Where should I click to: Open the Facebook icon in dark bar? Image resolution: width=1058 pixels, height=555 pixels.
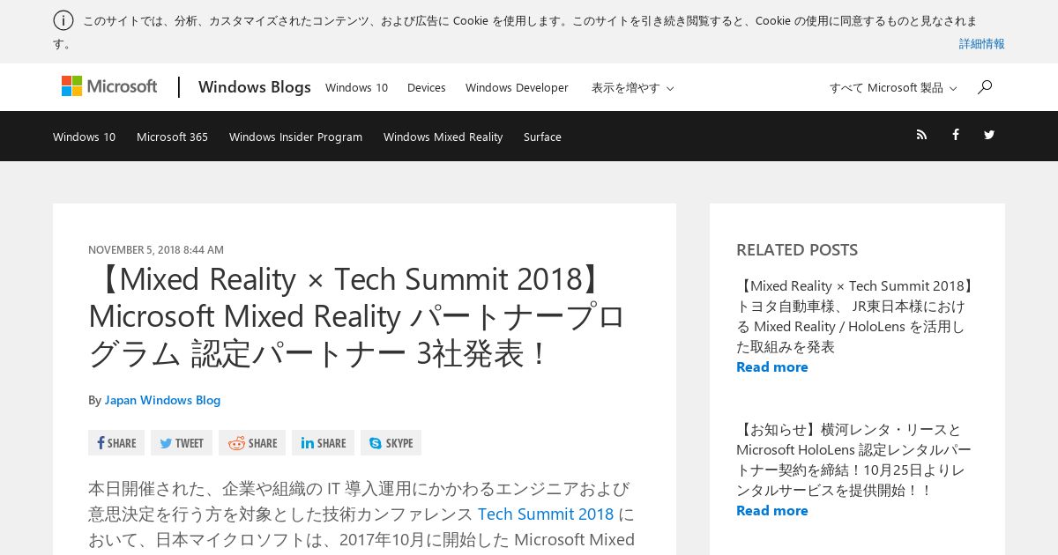coord(955,135)
